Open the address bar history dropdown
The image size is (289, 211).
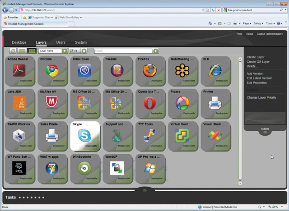[203, 10]
